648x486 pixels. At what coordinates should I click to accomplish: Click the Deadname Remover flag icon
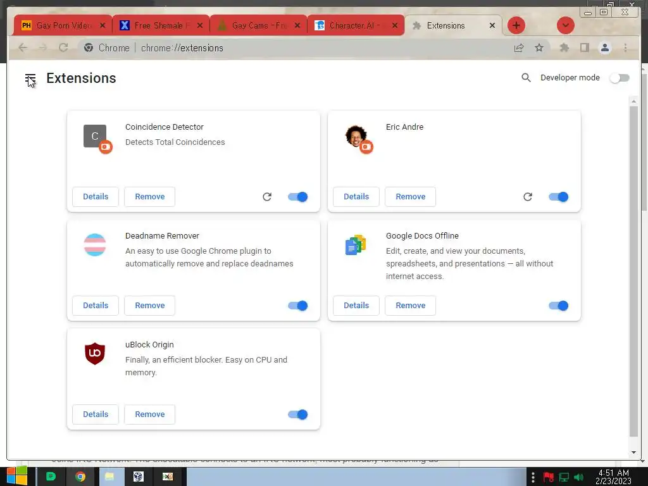95,245
